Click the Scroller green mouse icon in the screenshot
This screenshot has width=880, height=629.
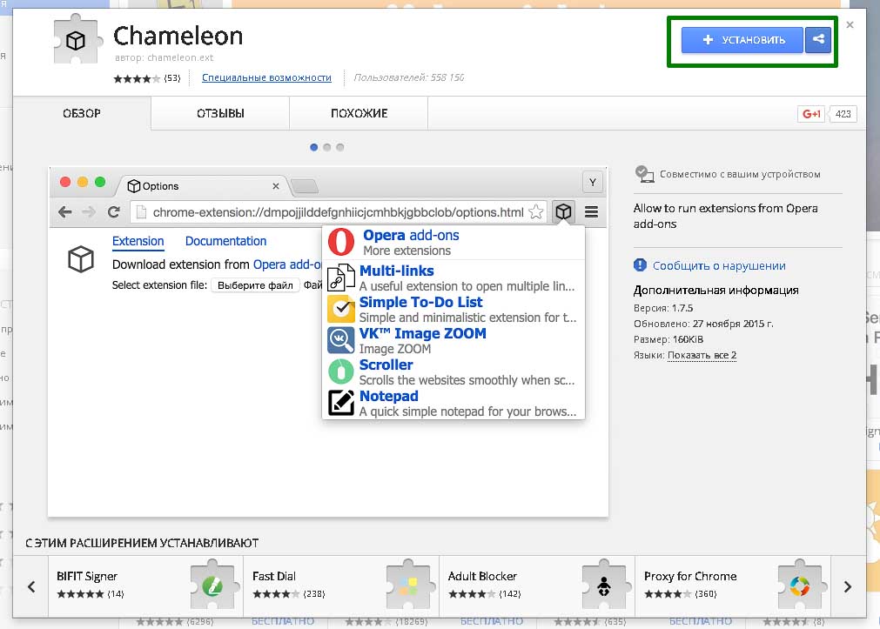[340, 371]
